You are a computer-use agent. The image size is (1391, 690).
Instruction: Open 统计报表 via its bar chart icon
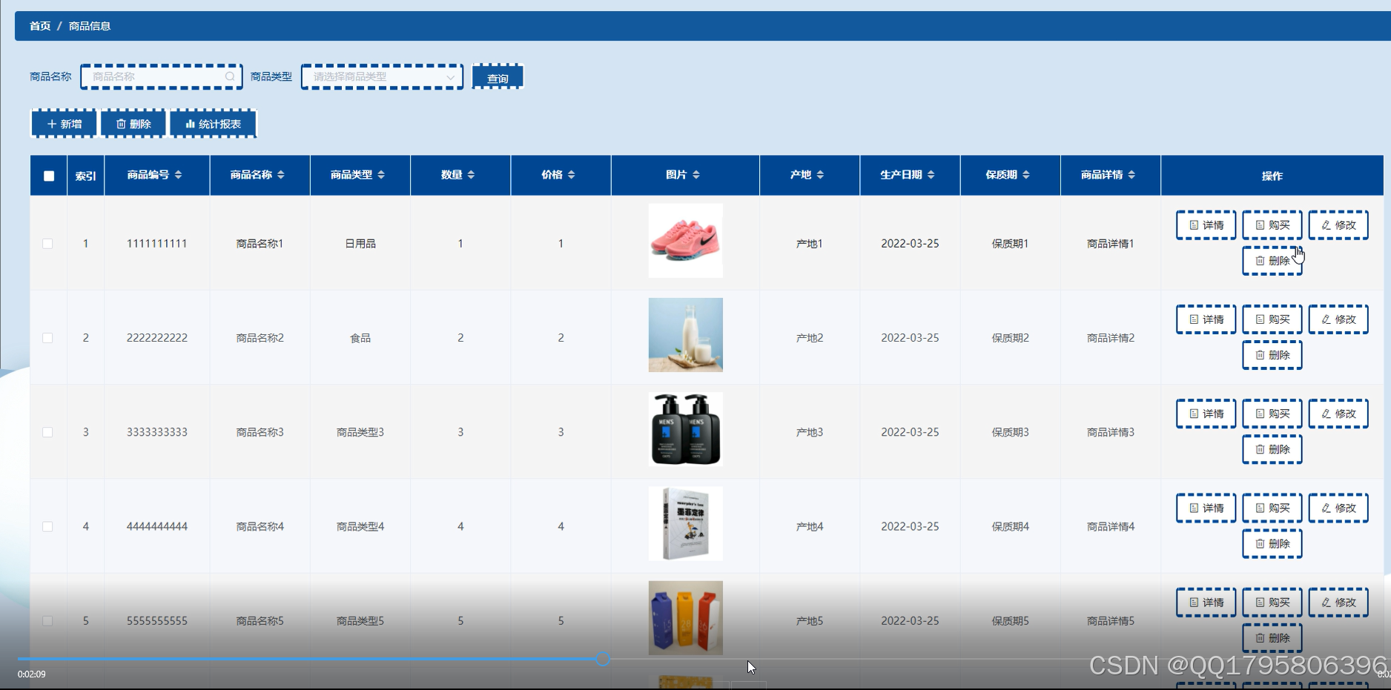191,123
